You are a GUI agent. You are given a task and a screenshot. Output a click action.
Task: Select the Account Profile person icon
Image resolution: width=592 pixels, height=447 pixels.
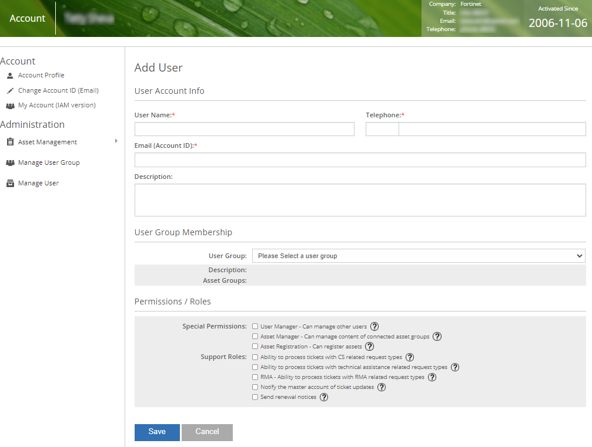tap(10, 75)
